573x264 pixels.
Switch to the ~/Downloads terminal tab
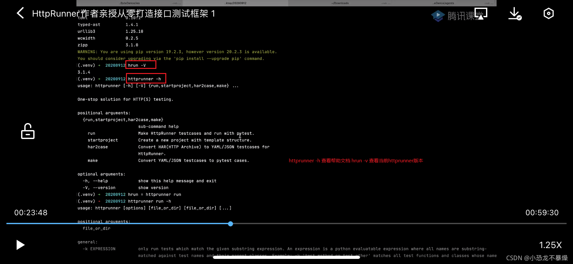pos(340,3)
